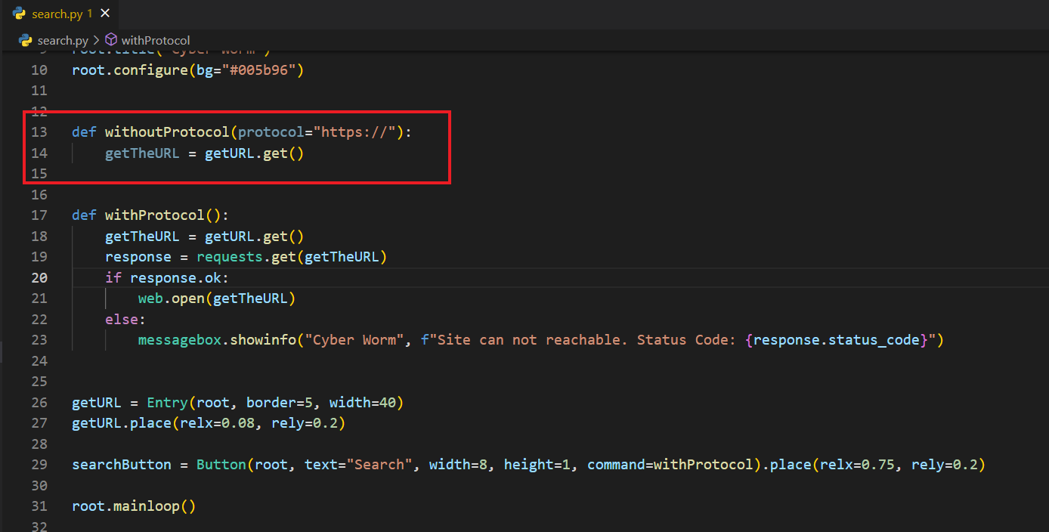1049x532 pixels.
Task: Open the withProtocol breadcrumb symbol list
Action: (x=156, y=40)
